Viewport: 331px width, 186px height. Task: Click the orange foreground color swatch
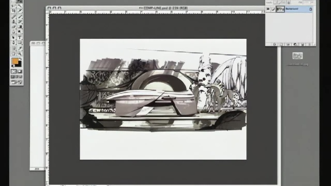(x=15, y=61)
